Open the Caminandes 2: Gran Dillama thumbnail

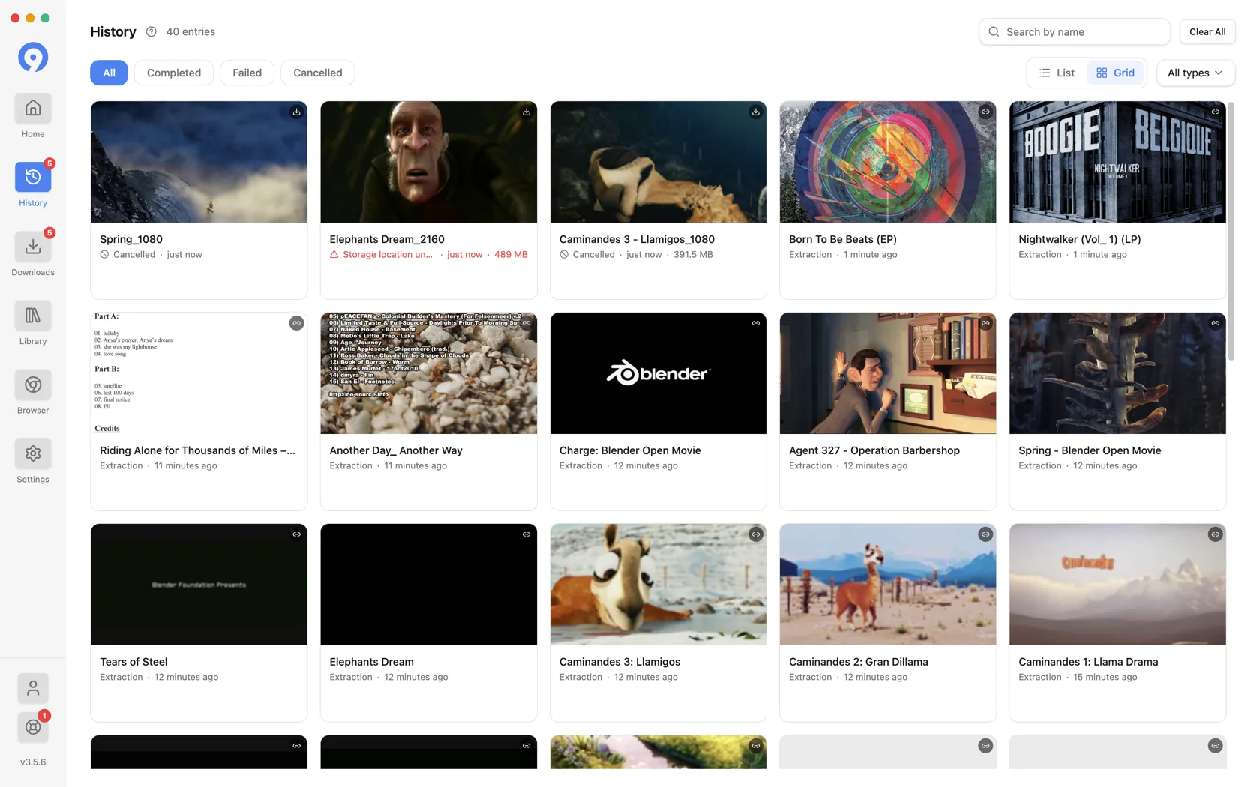click(888, 585)
